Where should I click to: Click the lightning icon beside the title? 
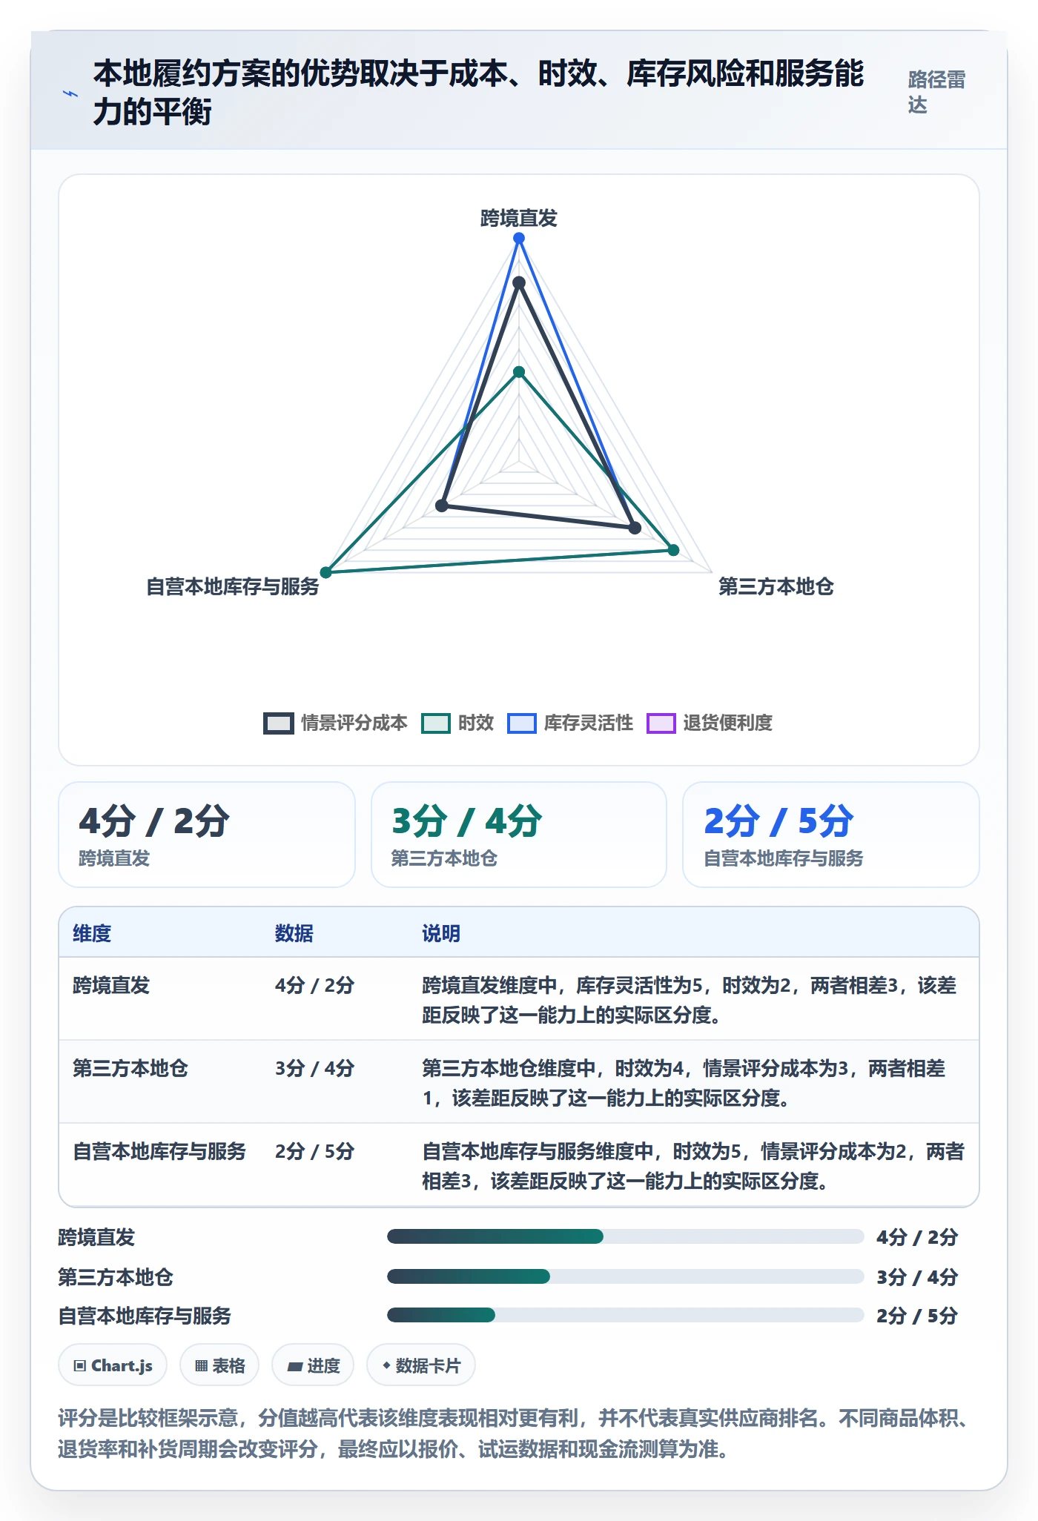(70, 94)
